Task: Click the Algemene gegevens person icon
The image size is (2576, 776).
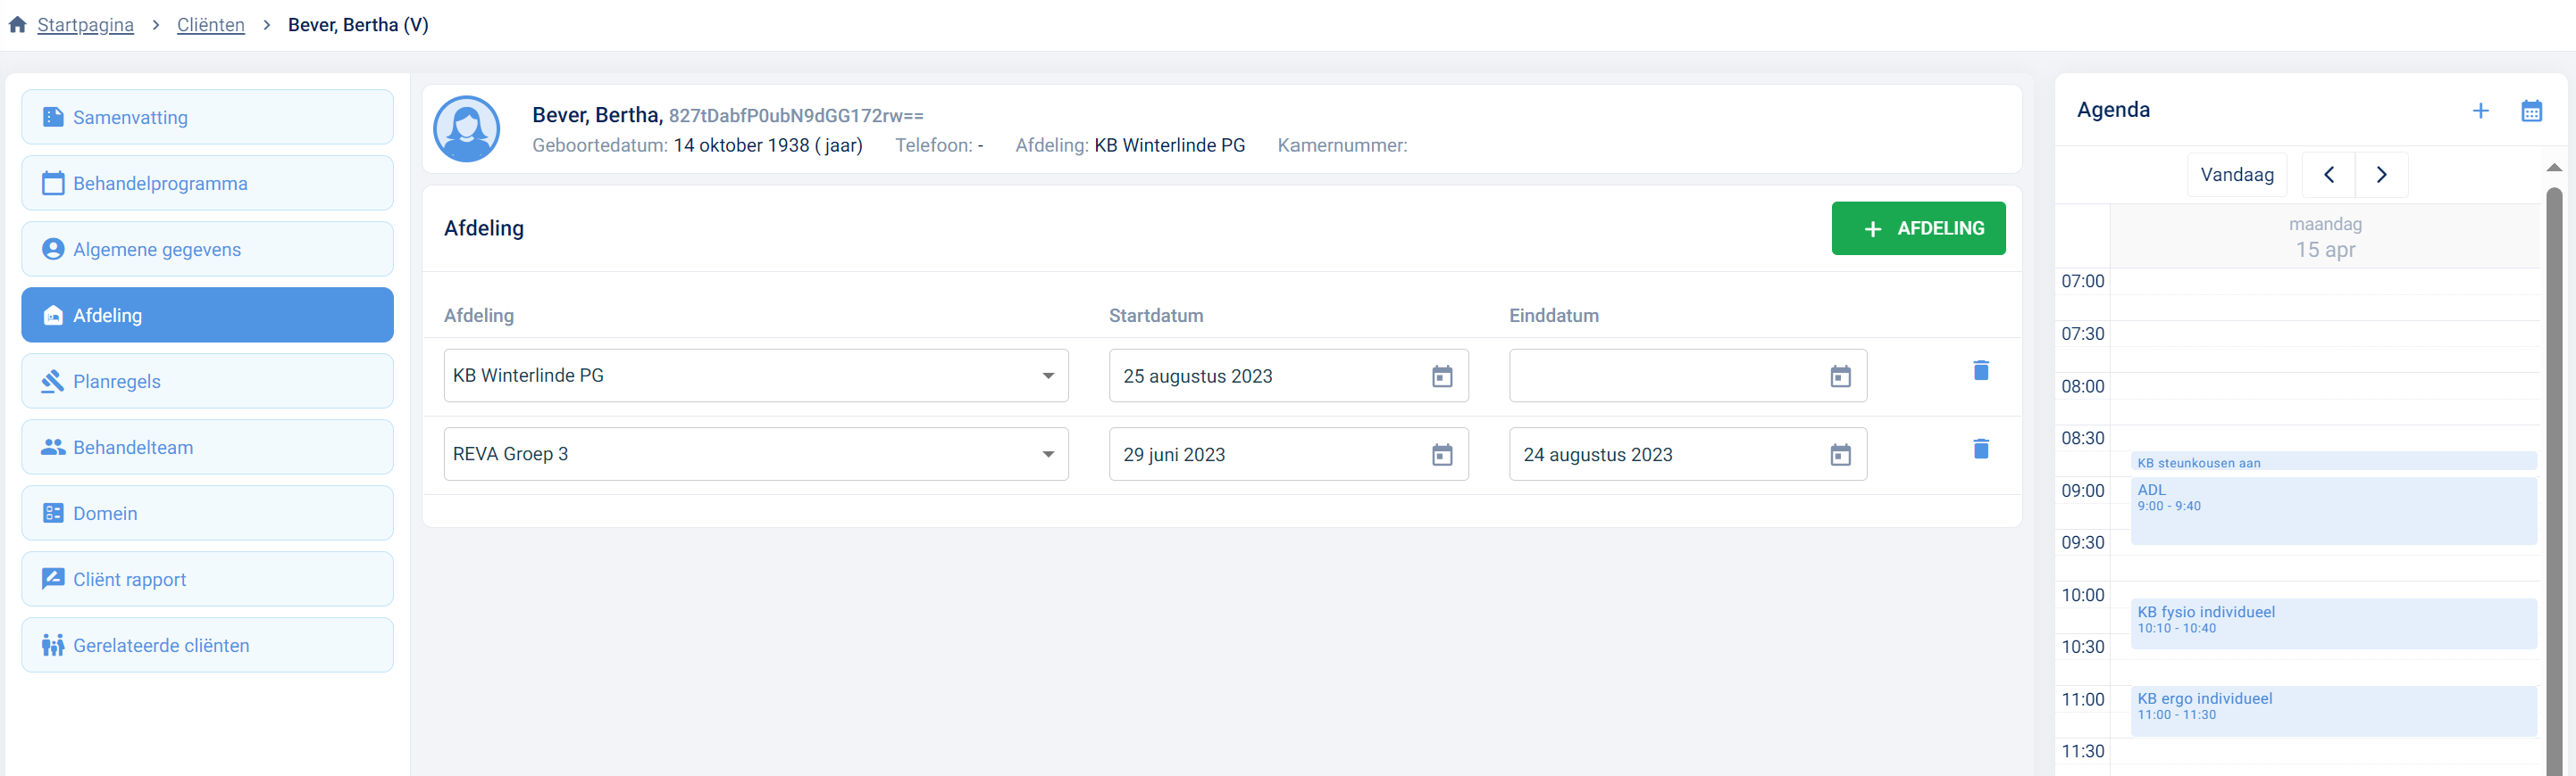Action: pos(53,249)
